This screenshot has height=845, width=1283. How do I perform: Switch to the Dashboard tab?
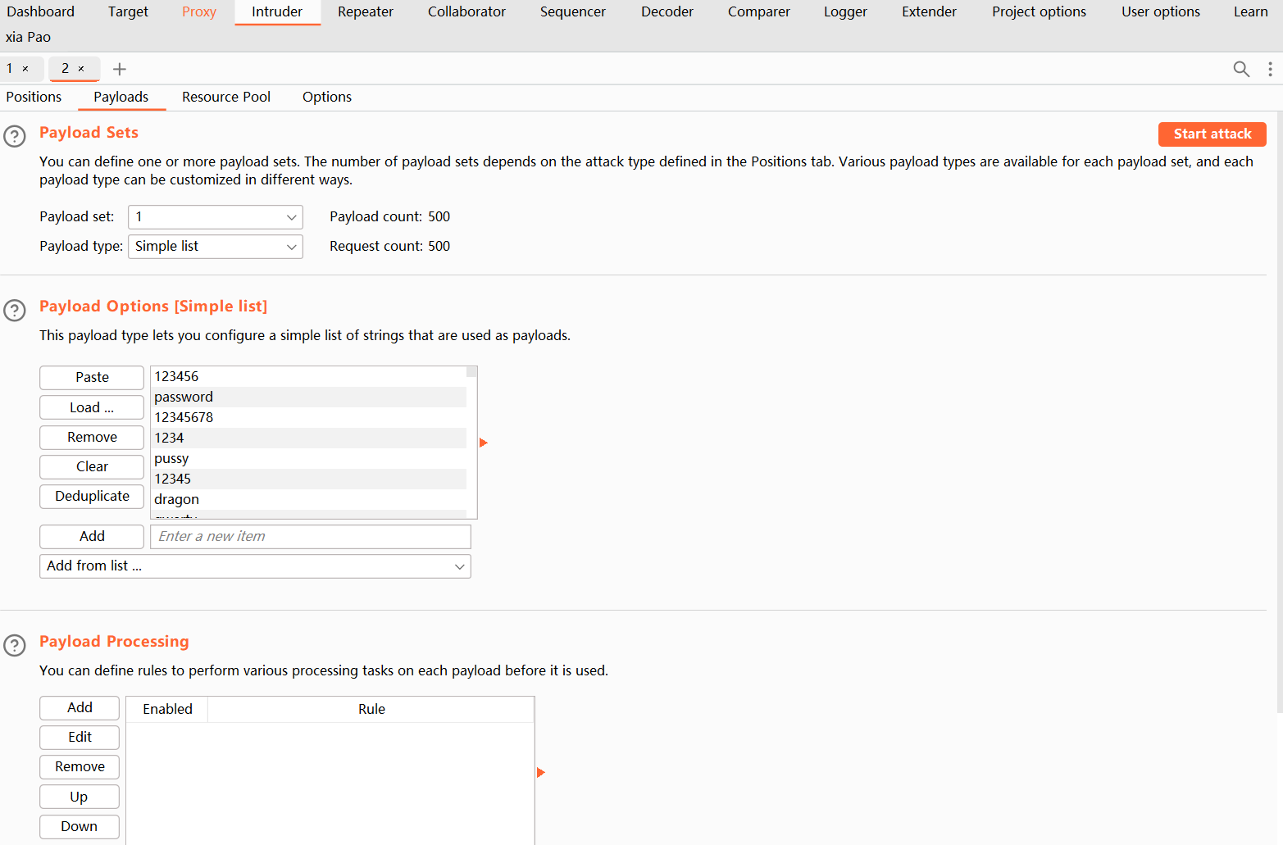click(x=40, y=11)
